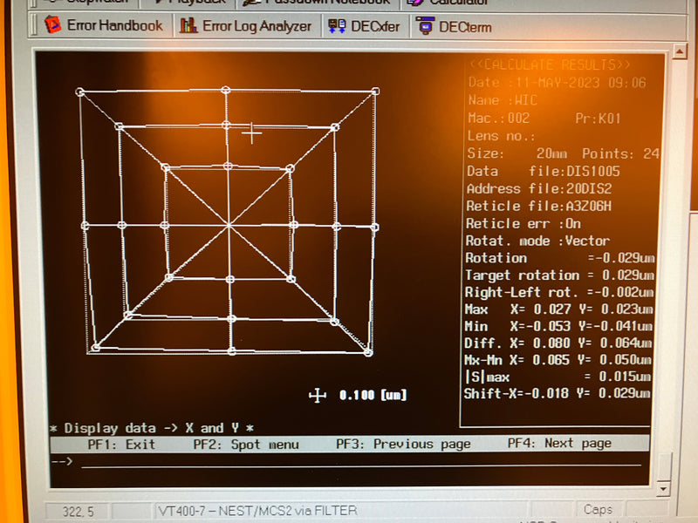Image resolution: width=698 pixels, height=523 pixels.
Task: Click the DECxfer transfer icon
Action: (x=337, y=26)
